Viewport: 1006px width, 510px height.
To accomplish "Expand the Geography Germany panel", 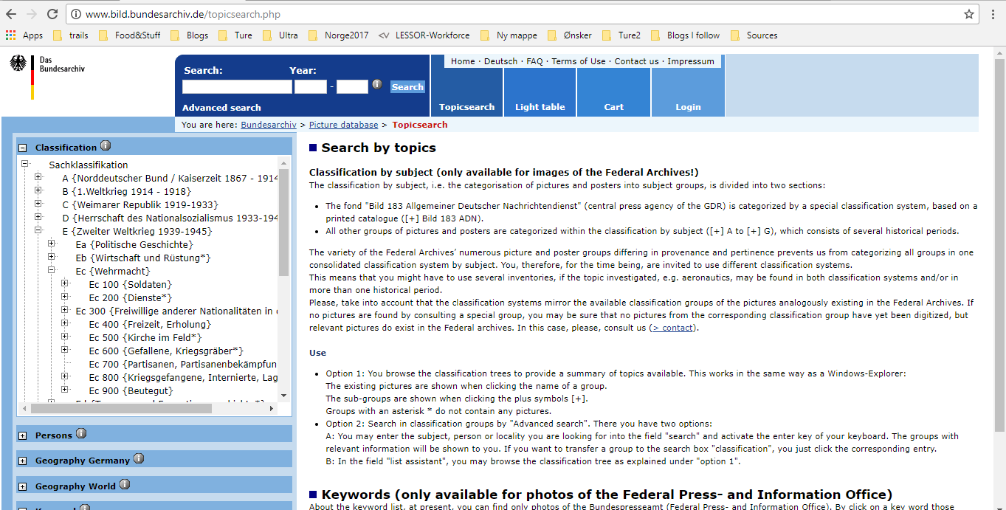I will pyautogui.click(x=22, y=461).
